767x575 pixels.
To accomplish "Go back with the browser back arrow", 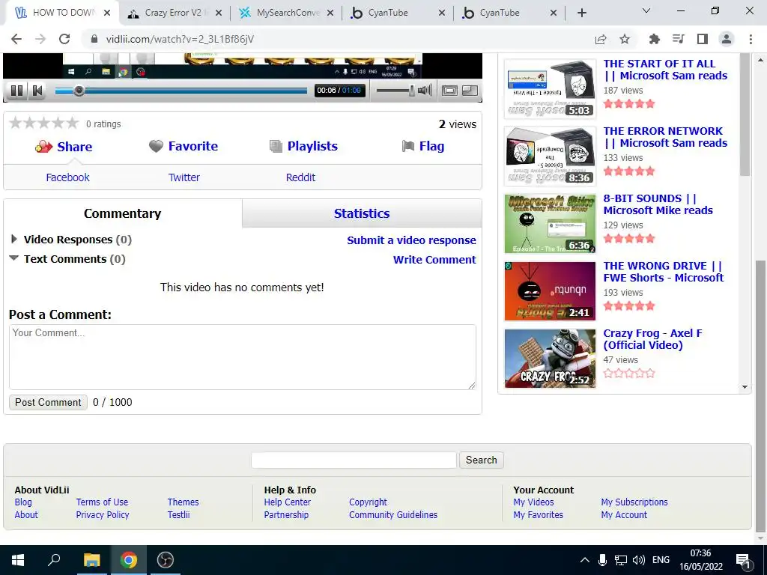I will pos(16,39).
